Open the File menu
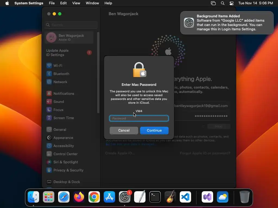Viewport: 278px width, 208px height. click(x=52, y=3)
